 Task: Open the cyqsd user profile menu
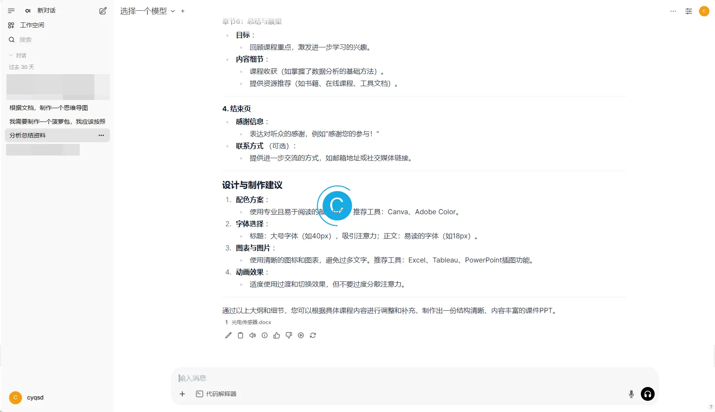point(27,397)
